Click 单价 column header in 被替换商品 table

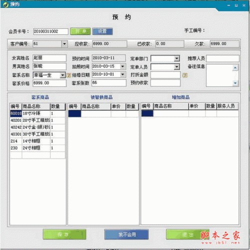(118, 106)
